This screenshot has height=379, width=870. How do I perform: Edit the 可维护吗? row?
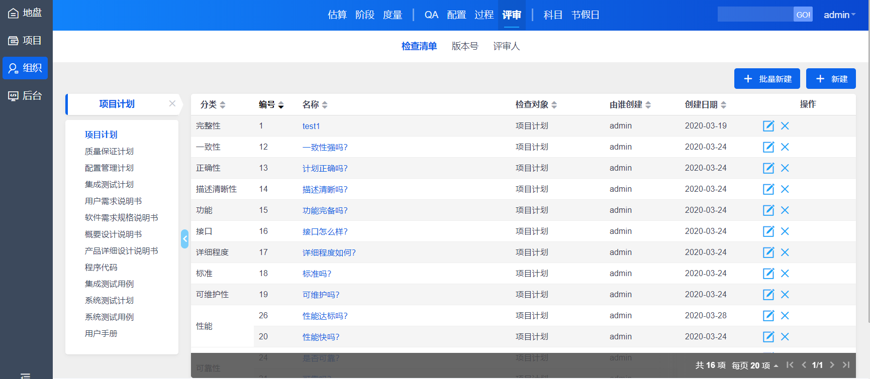point(768,295)
